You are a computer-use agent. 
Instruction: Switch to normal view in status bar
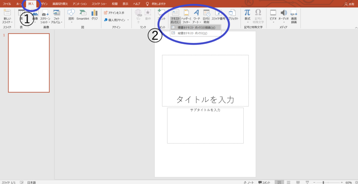point(279,182)
